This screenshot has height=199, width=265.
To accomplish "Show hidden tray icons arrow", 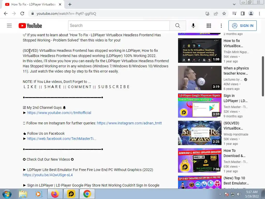I will click(x=220, y=194).
